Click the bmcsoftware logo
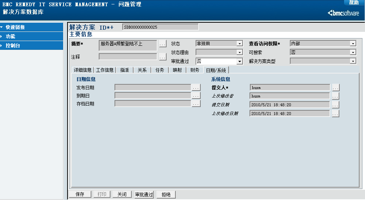Image resolution: width=365 pixels, height=200 pixels. click(343, 13)
